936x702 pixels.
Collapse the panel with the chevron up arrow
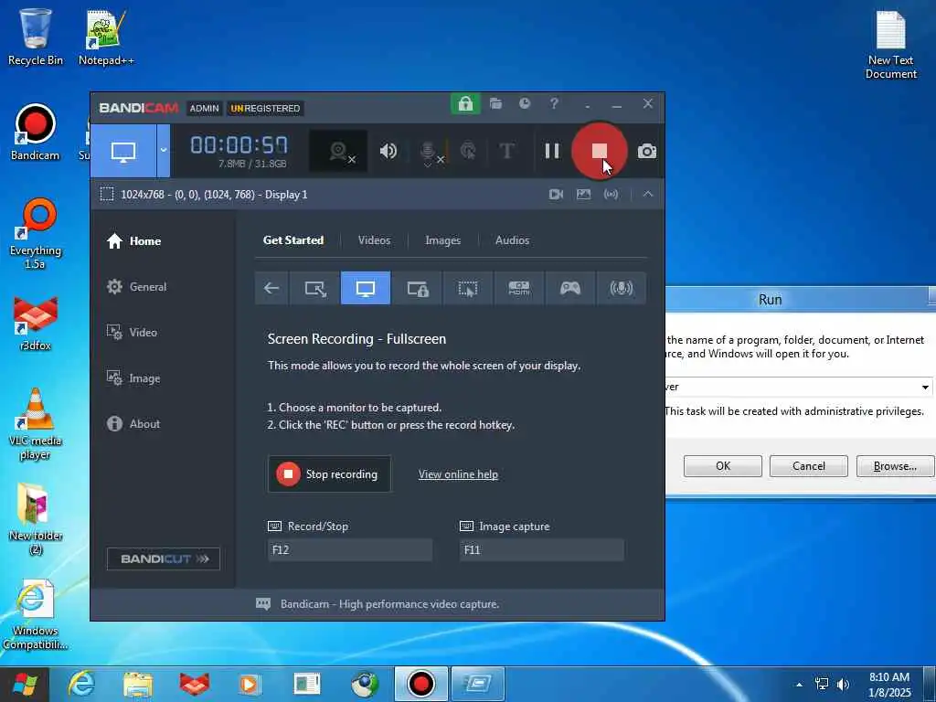click(x=648, y=195)
